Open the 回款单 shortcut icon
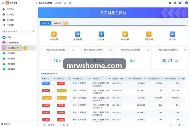The image size is (189, 127). pyautogui.click(x=173, y=34)
